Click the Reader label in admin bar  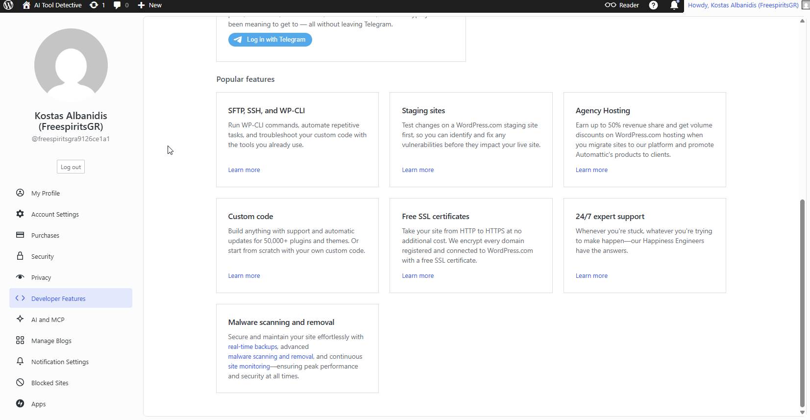tap(629, 5)
